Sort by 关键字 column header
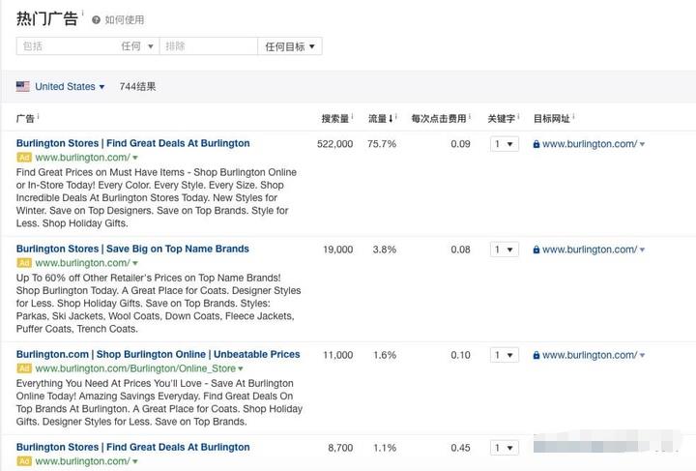Screen dimensions: 696x471 [x=501, y=119]
